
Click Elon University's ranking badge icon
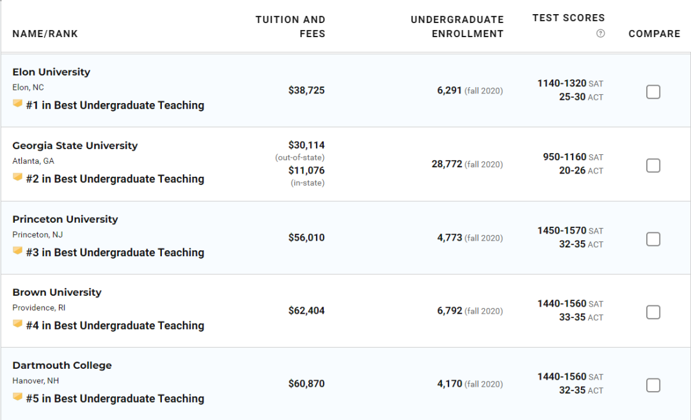point(18,104)
